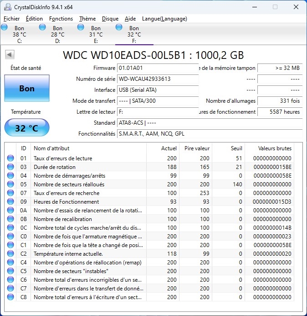Viewport: 307px width, 316px height.
Task: Click the status orb for drive C:
Action: point(5,27)
